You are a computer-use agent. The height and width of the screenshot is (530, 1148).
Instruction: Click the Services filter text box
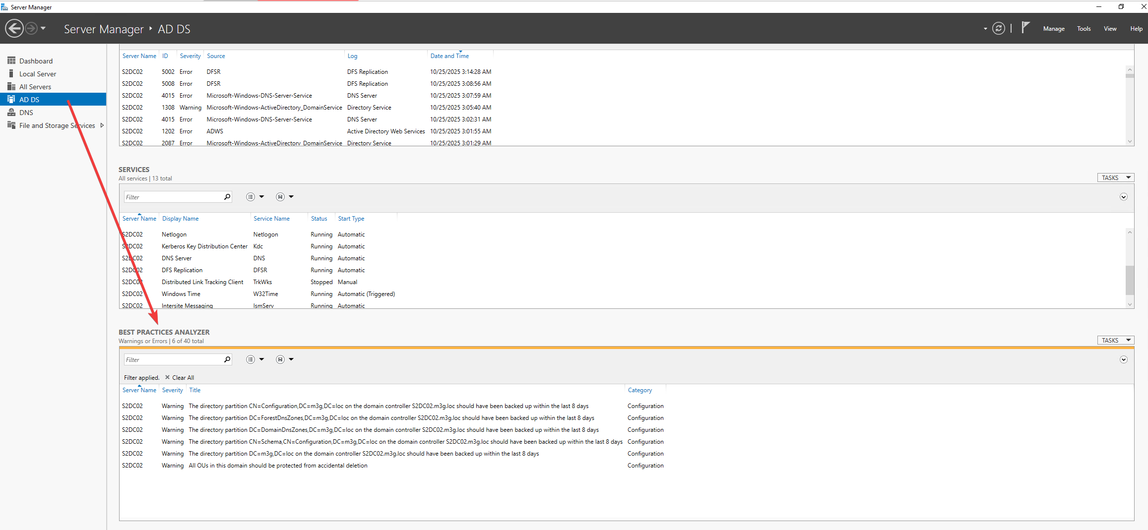tap(173, 197)
